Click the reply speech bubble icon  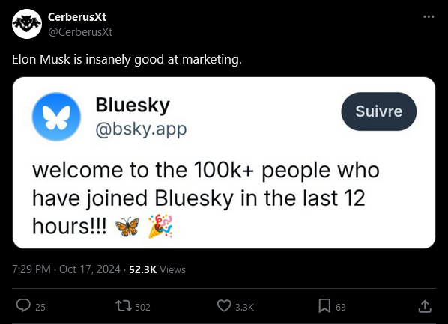click(x=23, y=306)
